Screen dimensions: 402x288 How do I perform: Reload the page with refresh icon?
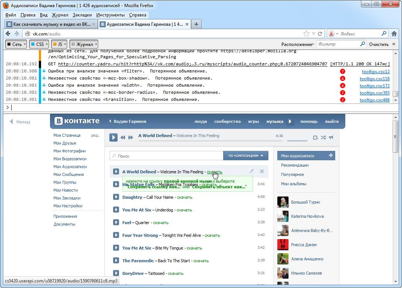(320, 34)
